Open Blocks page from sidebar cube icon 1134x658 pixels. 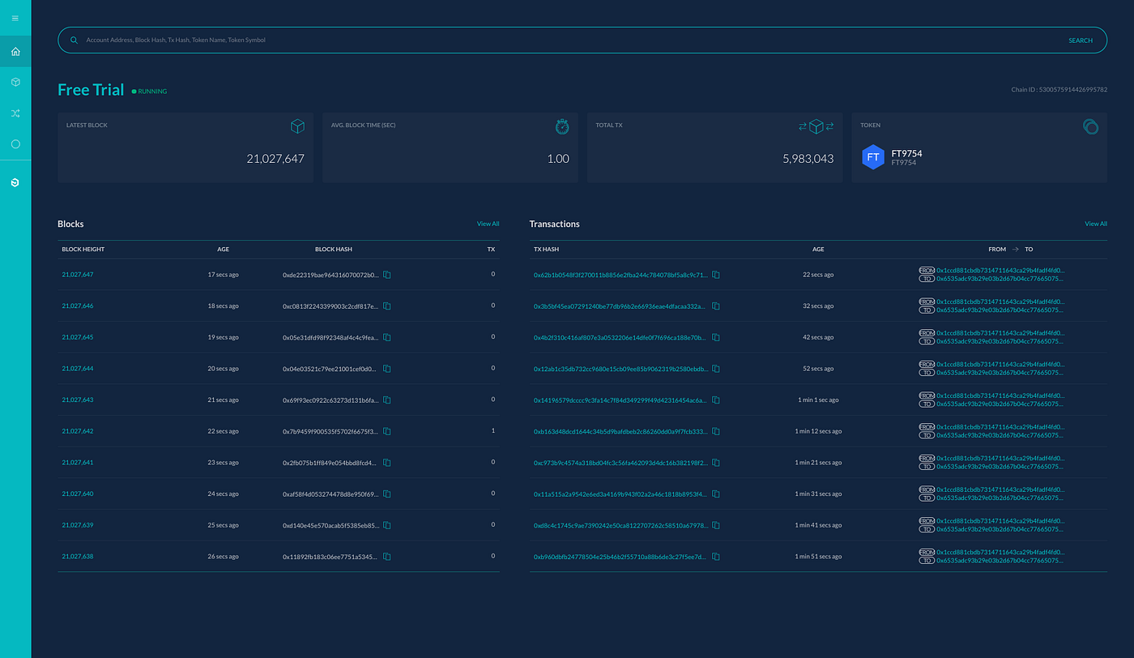pos(15,83)
